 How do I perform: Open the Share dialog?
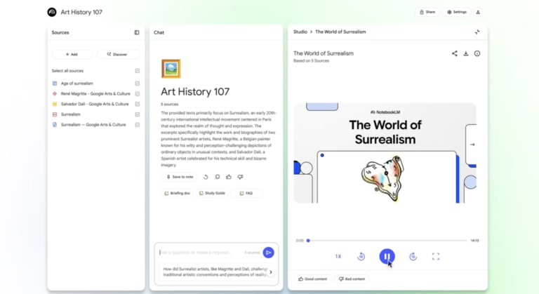pyautogui.click(x=427, y=12)
